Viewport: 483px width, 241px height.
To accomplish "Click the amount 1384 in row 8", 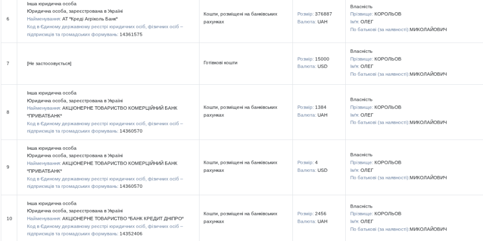I will tap(321, 107).
